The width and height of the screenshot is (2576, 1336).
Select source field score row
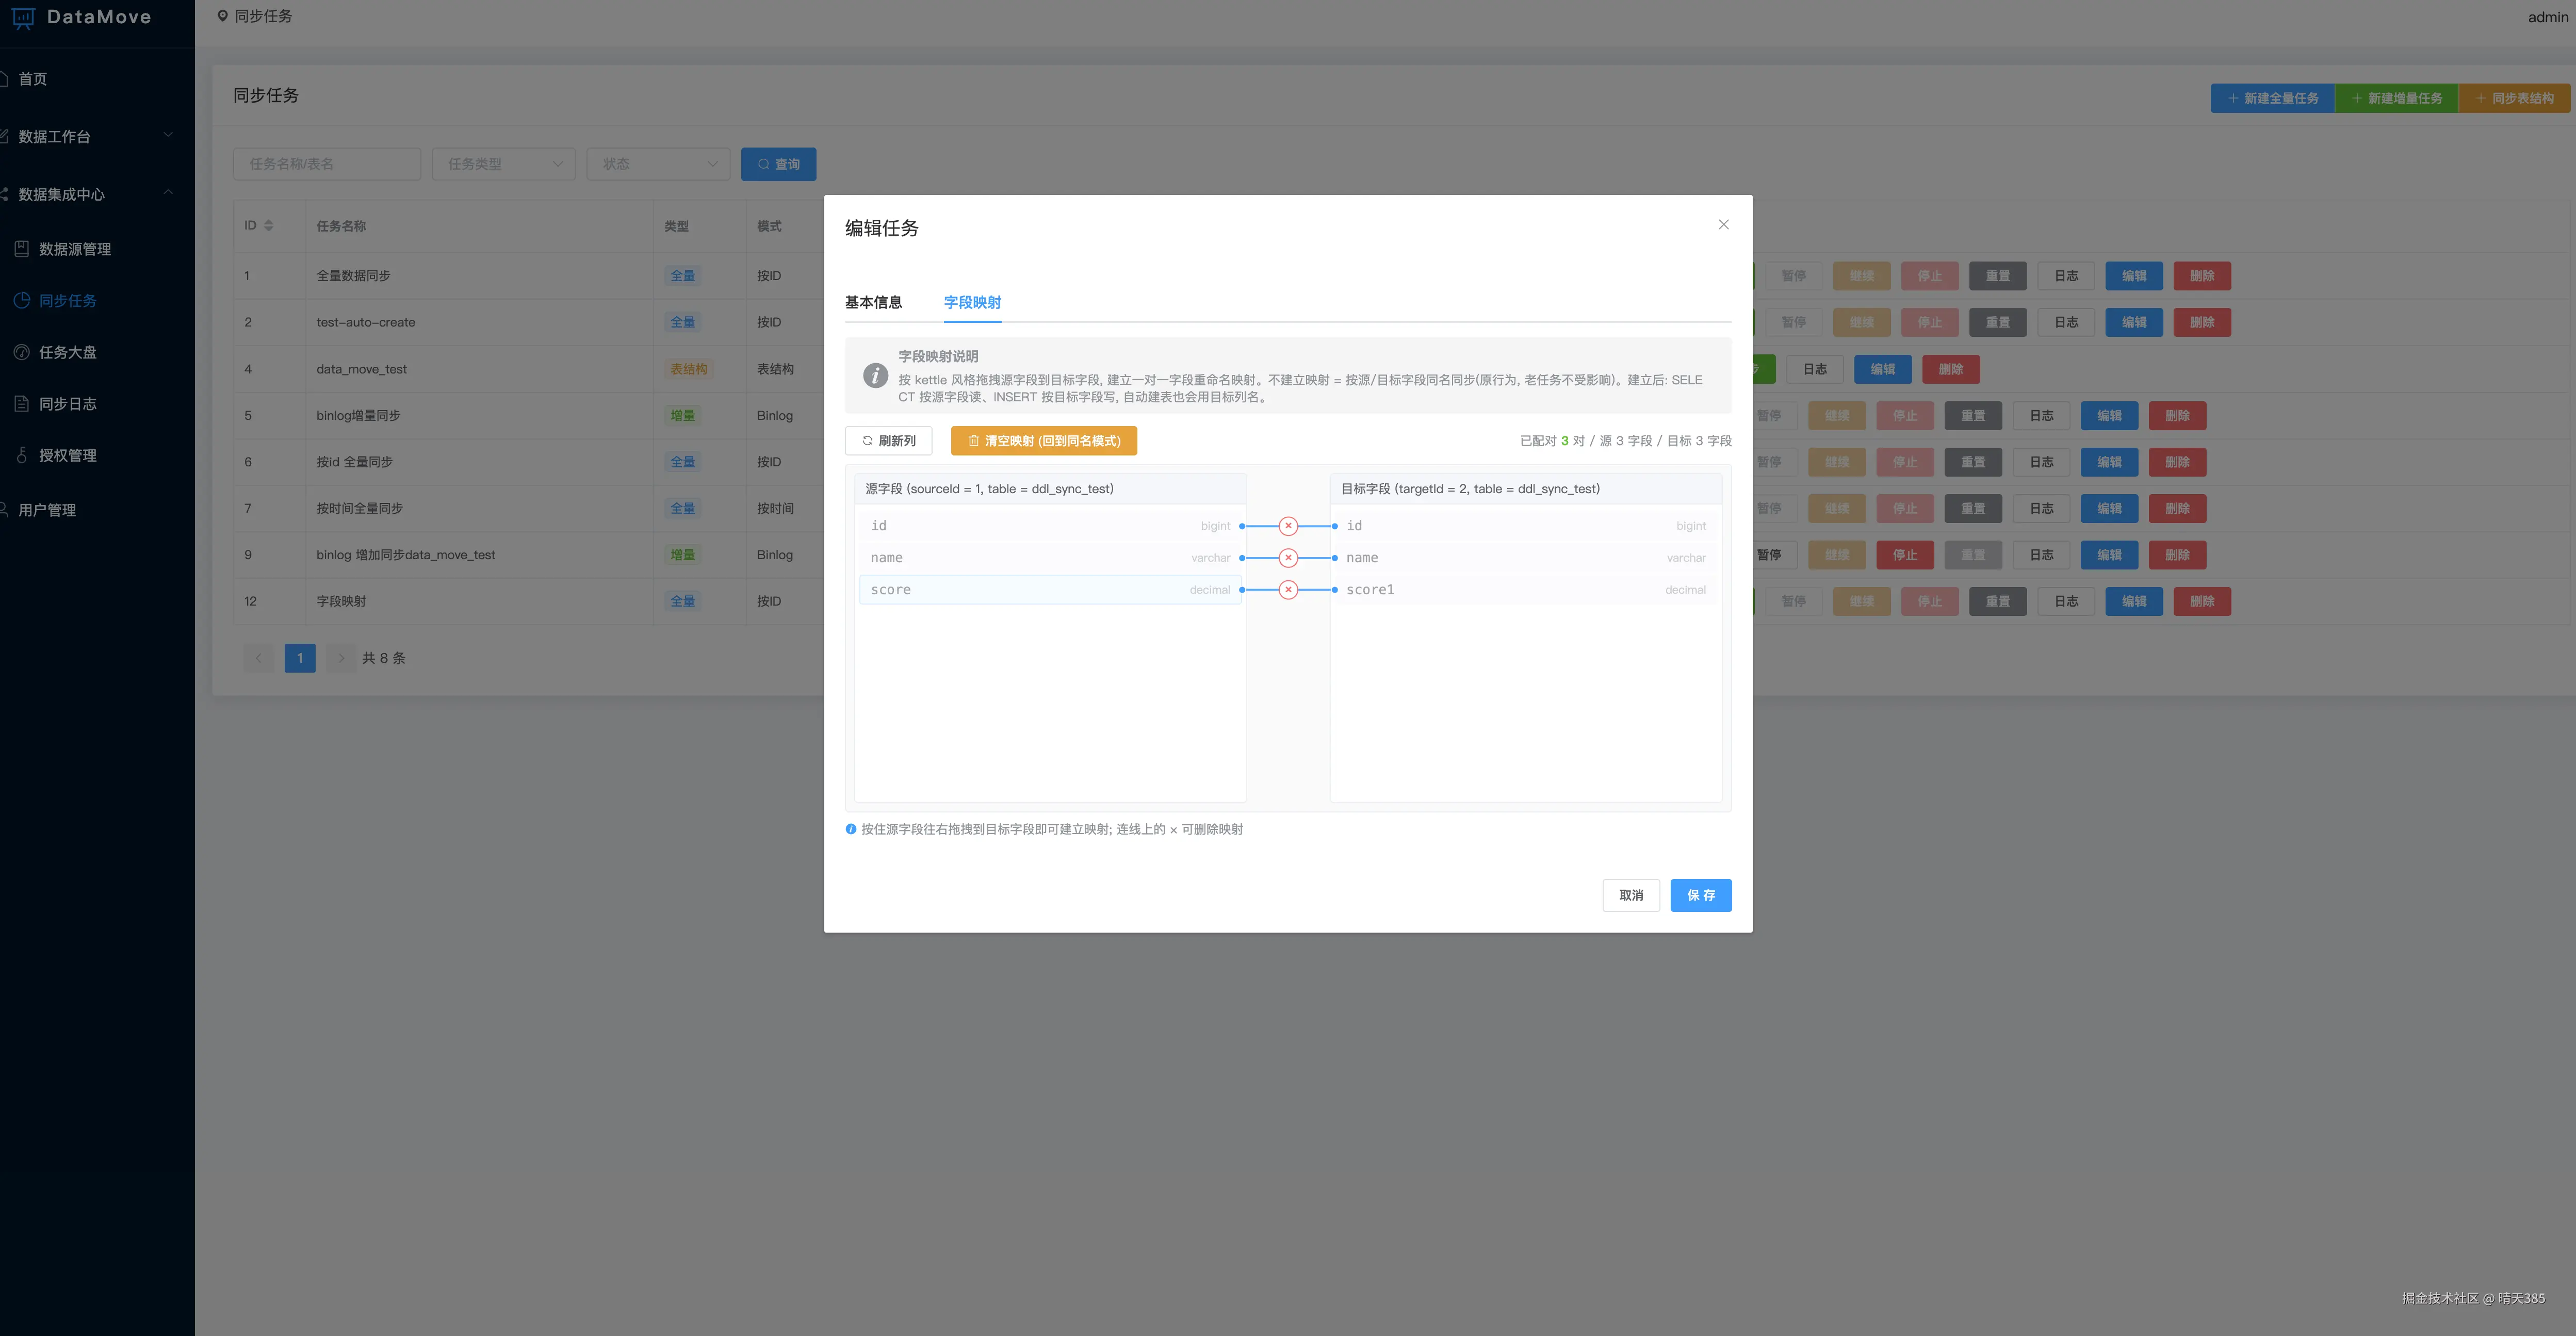pos(1050,590)
